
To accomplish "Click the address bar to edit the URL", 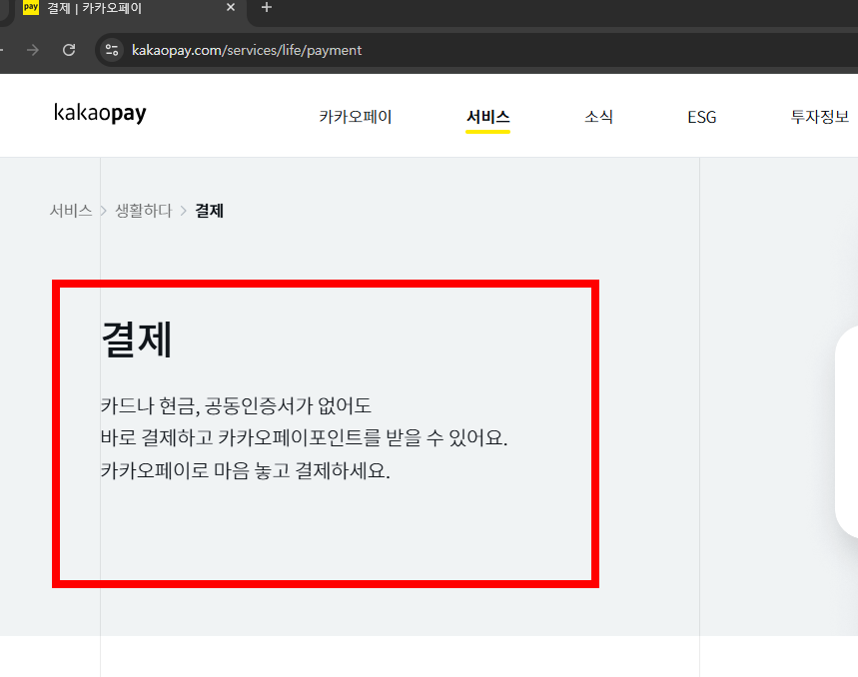I will point(300,49).
